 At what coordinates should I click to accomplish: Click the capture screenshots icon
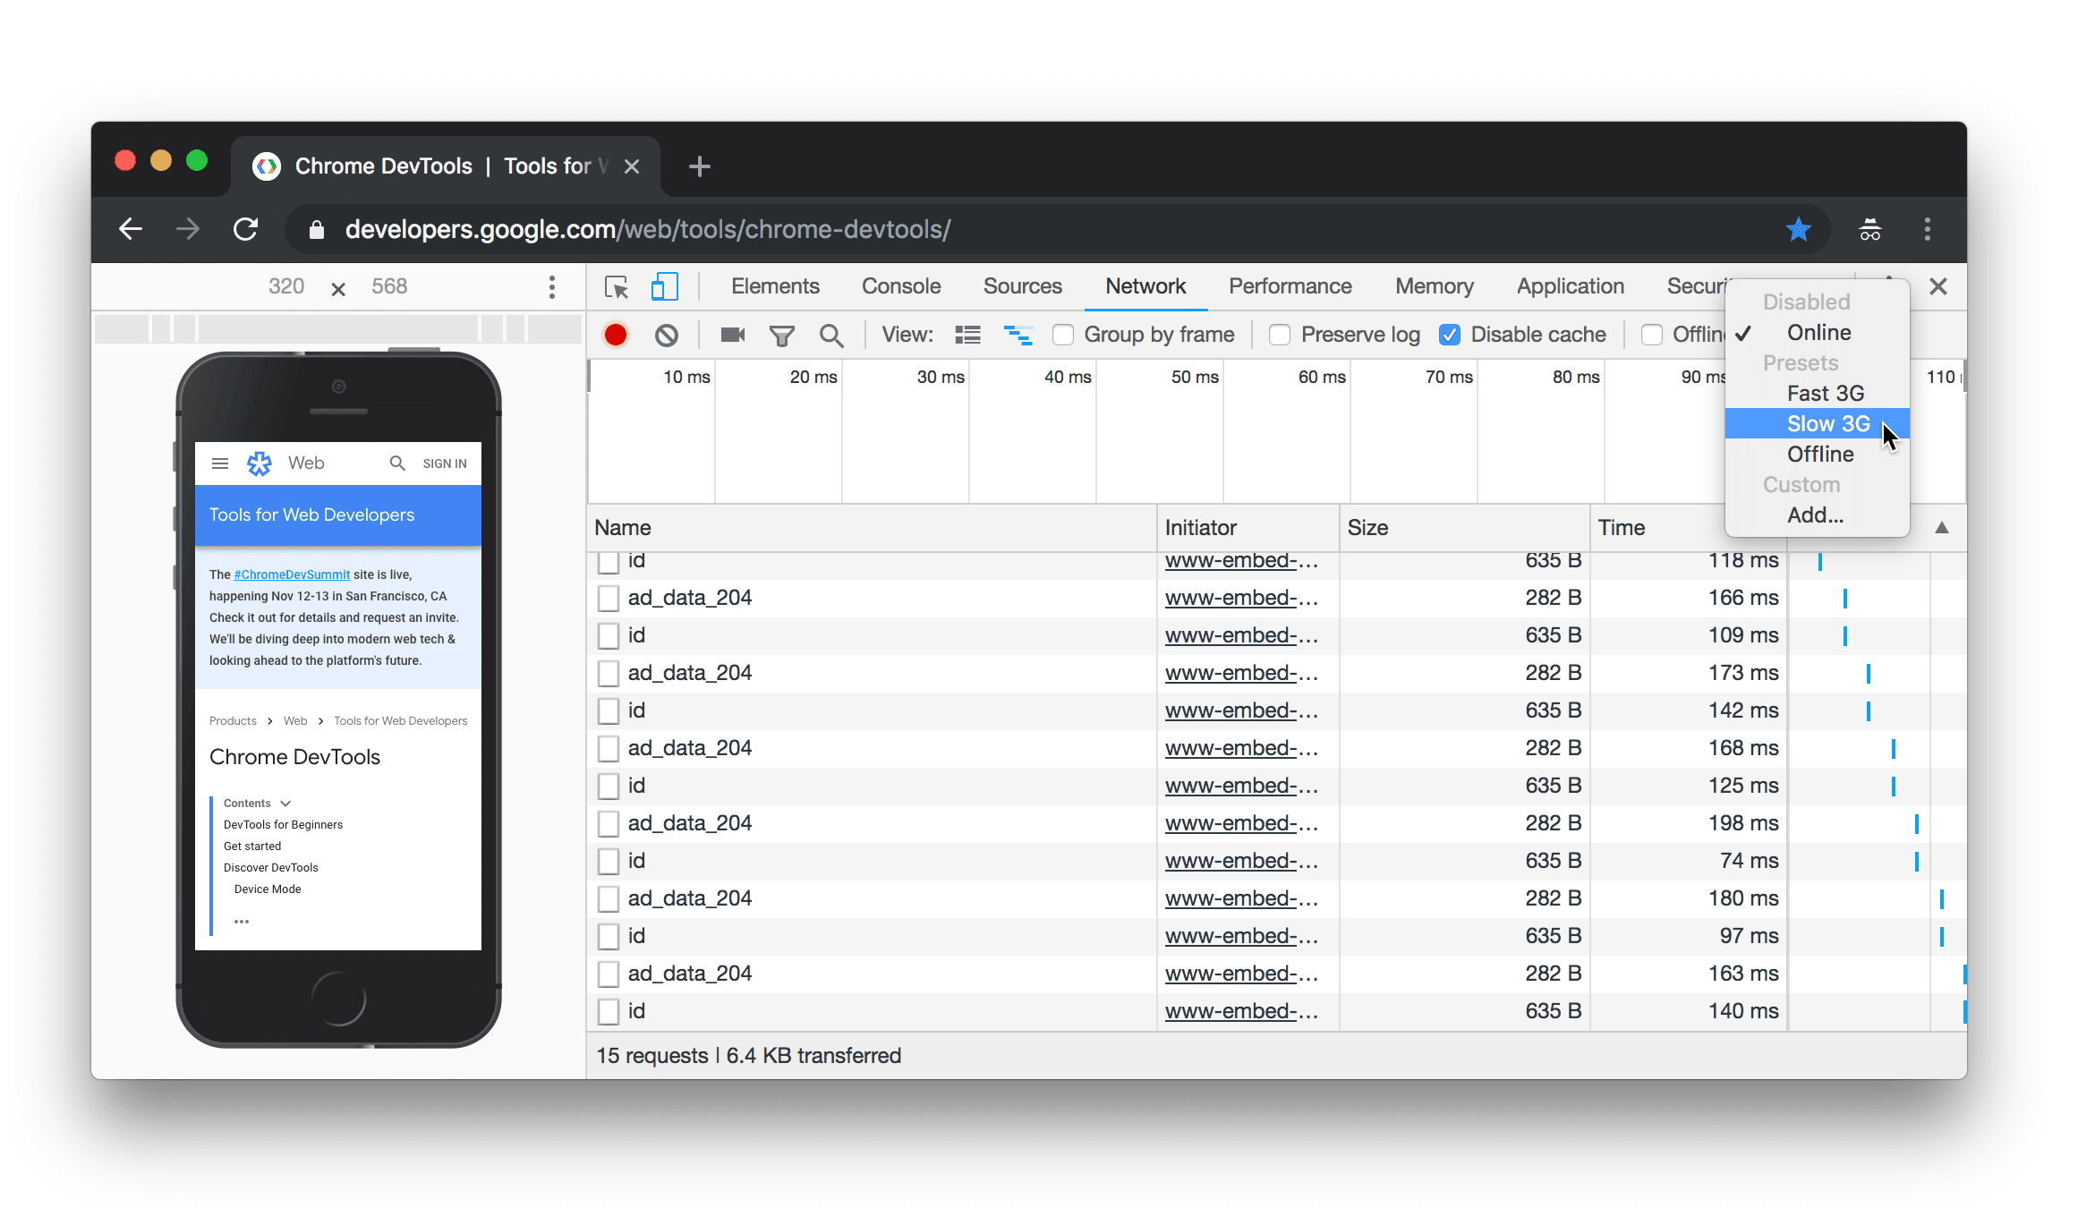[x=734, y=334]
